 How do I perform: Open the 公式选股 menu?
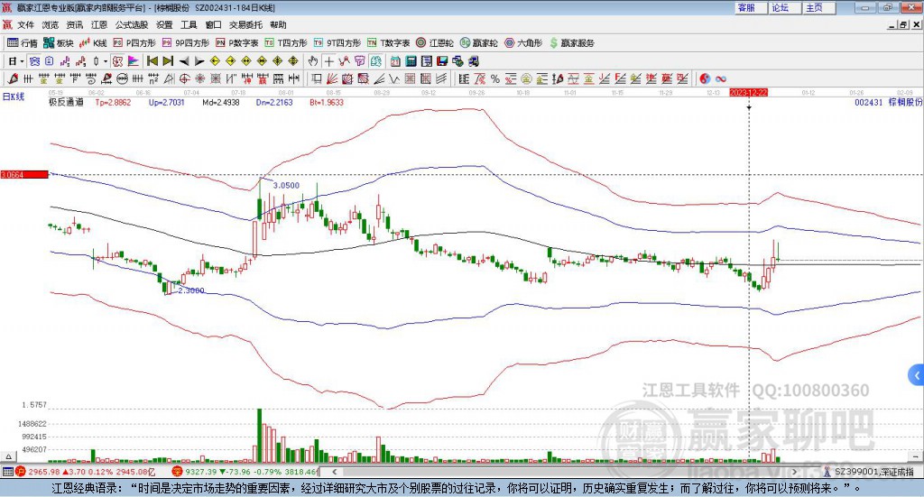click(132, 24)
